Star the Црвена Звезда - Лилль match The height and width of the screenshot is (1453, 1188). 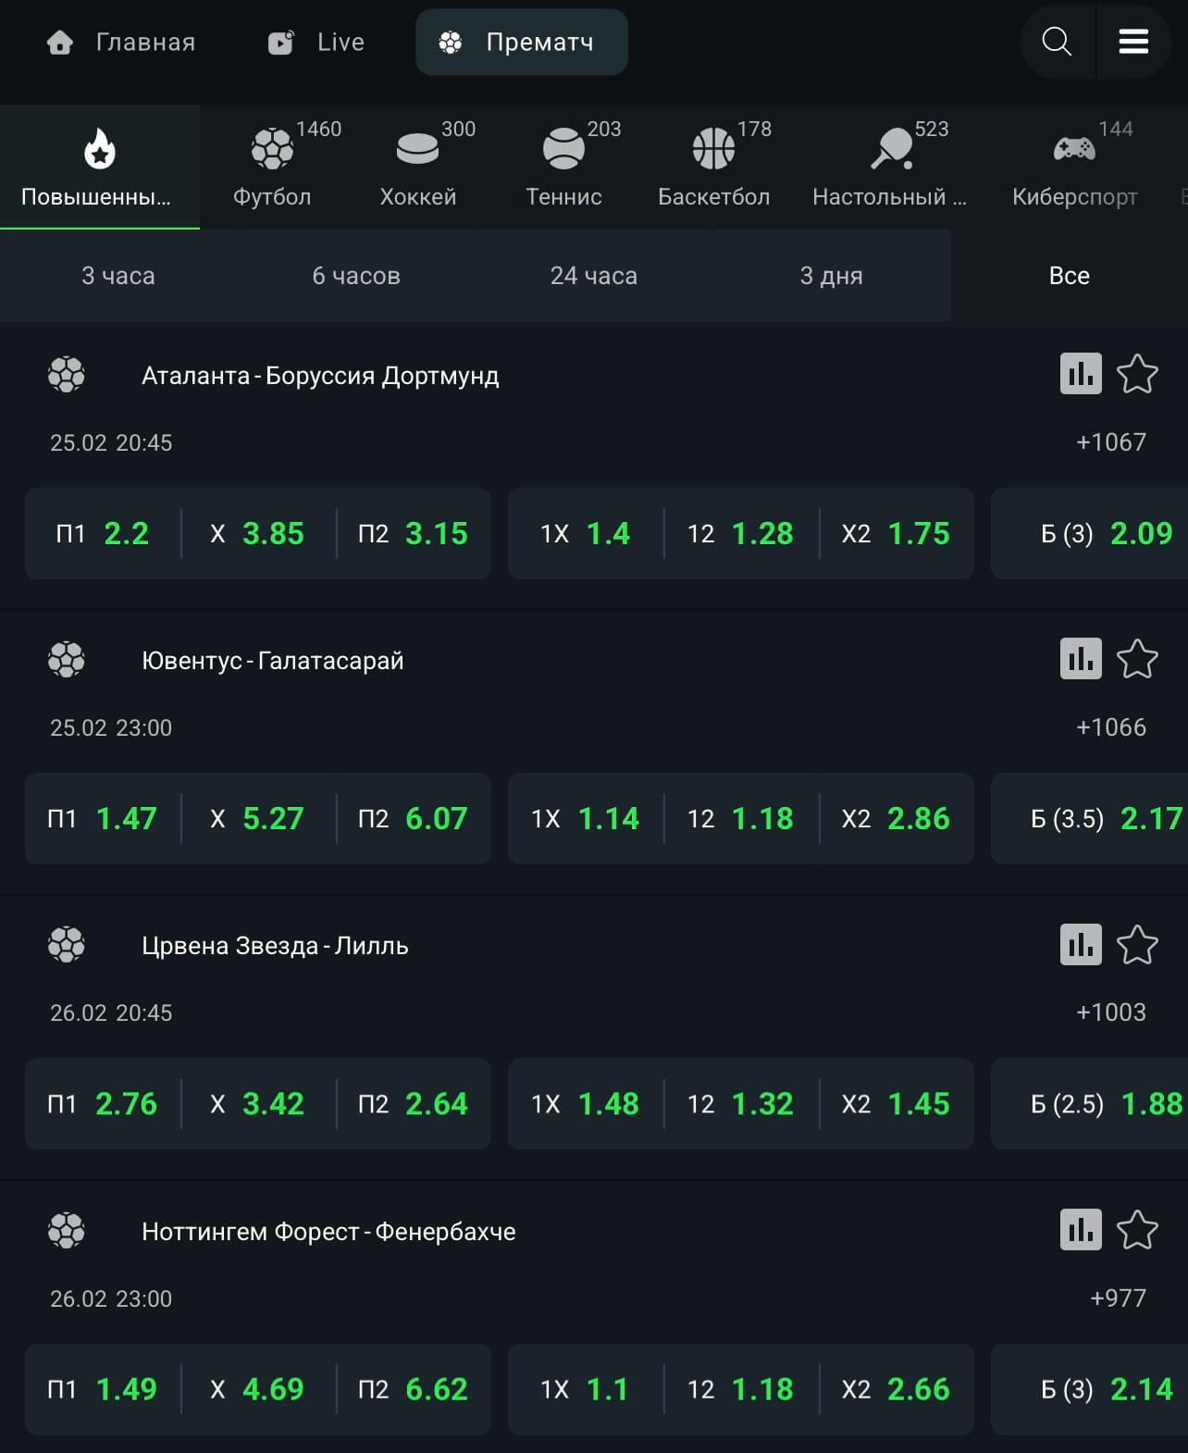1137,945
